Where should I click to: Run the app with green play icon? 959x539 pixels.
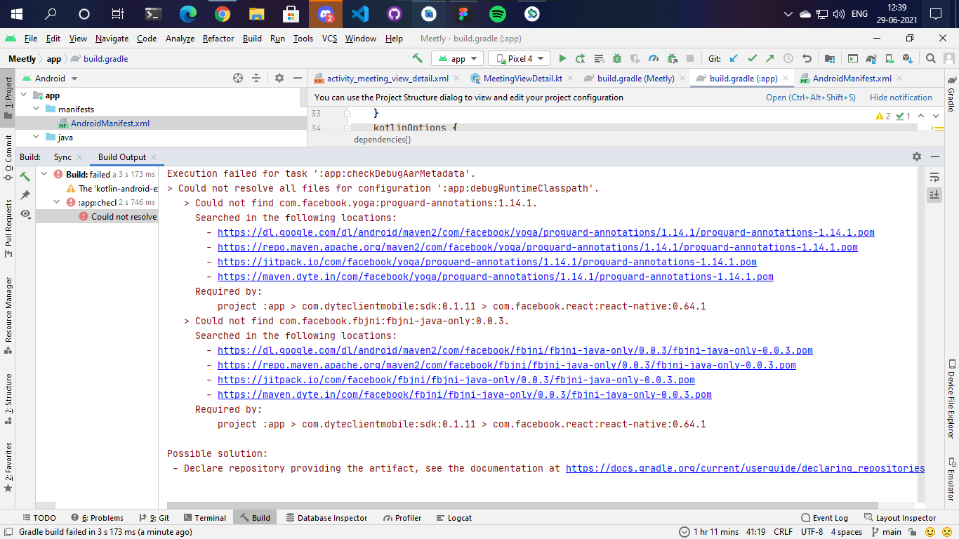coord(562,59)
